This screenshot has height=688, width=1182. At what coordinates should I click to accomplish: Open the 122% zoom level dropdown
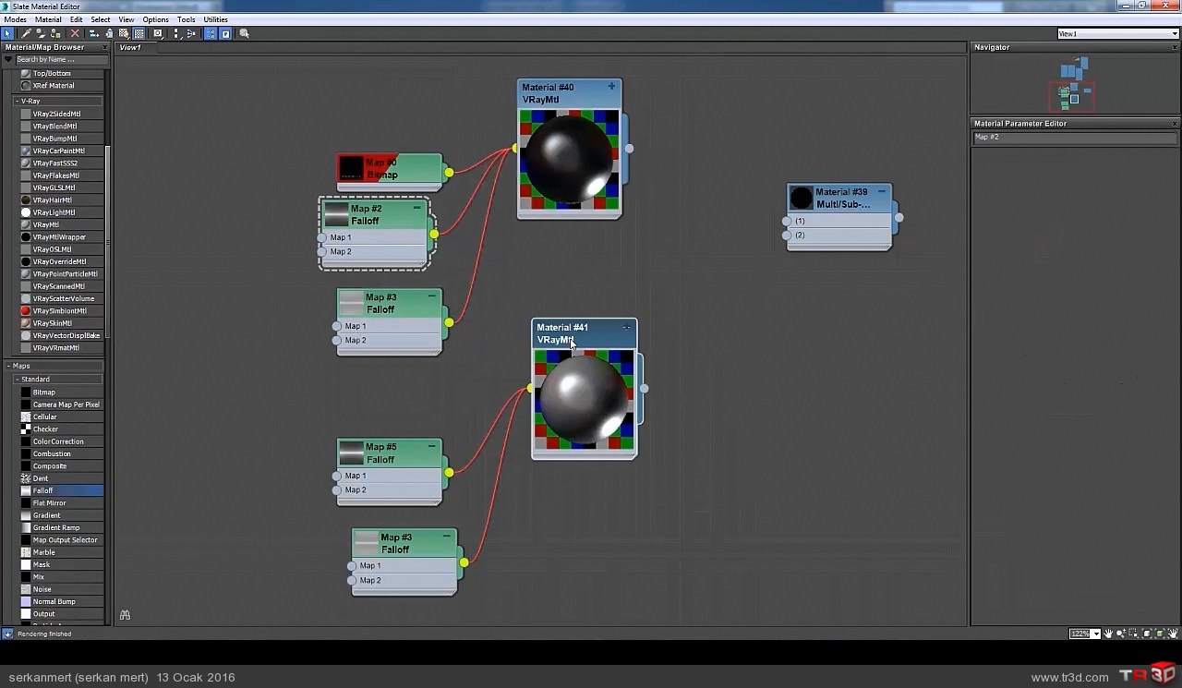coord(1096,634)
